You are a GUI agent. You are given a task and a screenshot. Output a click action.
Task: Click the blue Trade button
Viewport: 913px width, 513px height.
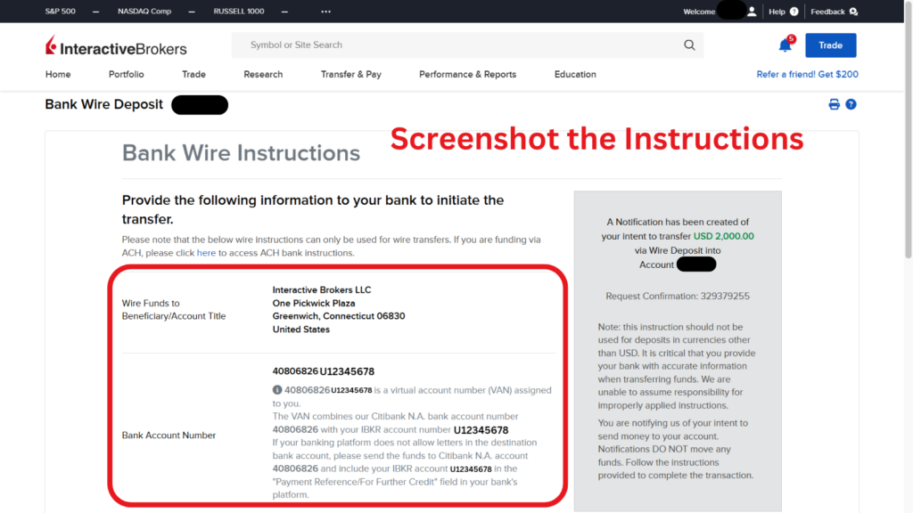click(x=830, y=44)
